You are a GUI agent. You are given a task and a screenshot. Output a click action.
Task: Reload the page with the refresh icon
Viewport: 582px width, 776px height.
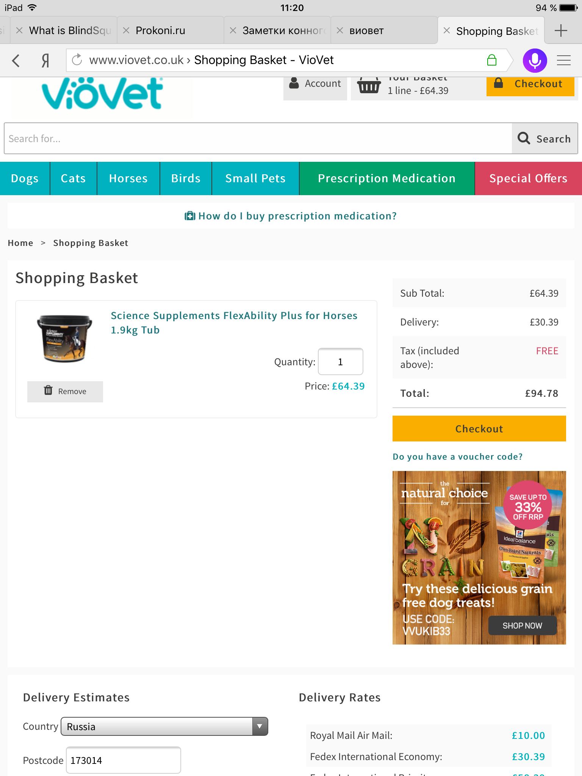pos(77,60)
